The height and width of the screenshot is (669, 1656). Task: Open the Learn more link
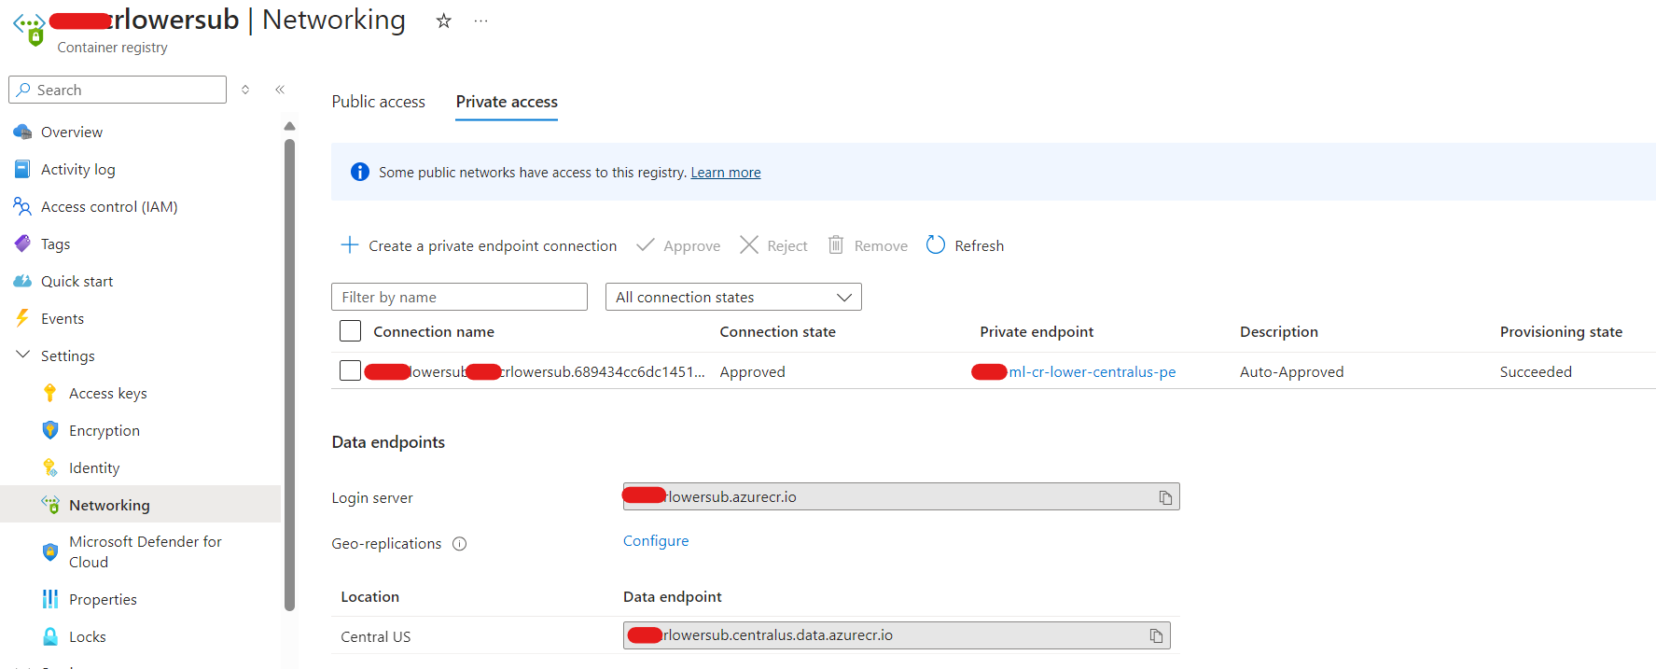pos(726,173)
